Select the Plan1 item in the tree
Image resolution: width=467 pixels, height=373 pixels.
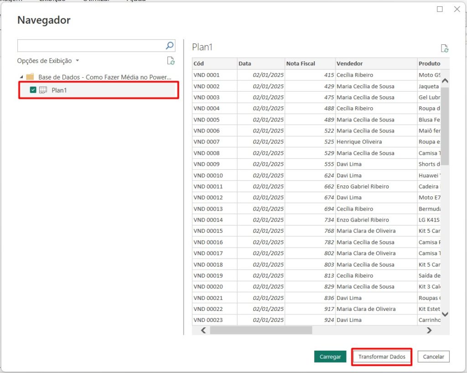click(60, 90)
